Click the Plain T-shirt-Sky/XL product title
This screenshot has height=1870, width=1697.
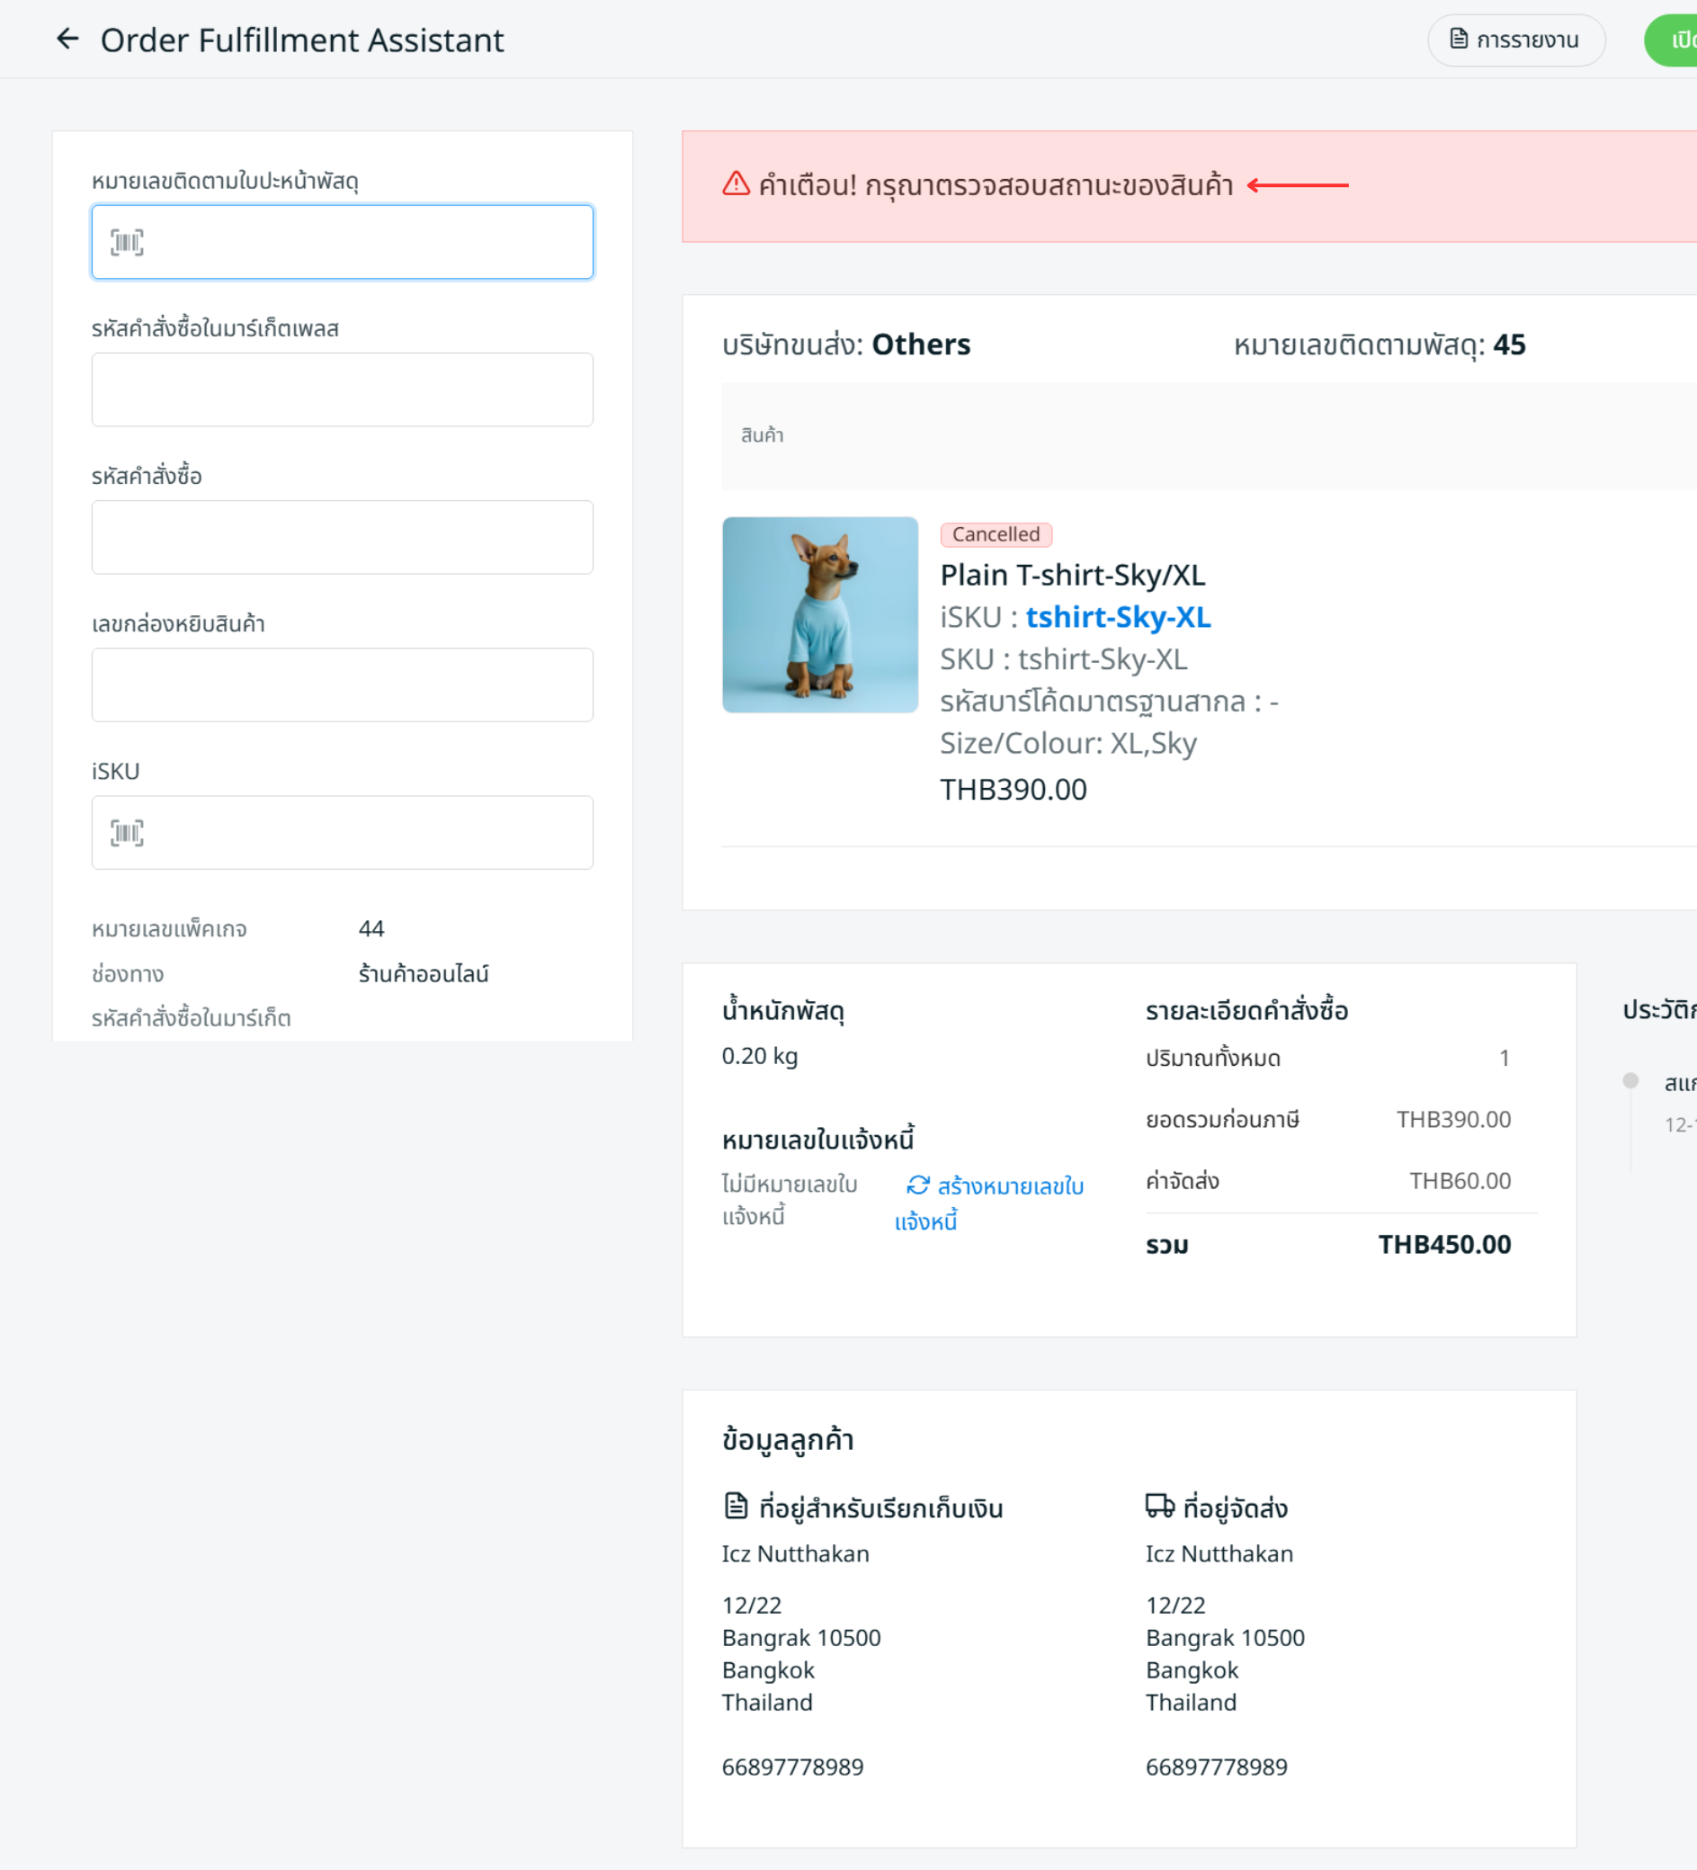pyautogui.click(x=1072, y=575)
